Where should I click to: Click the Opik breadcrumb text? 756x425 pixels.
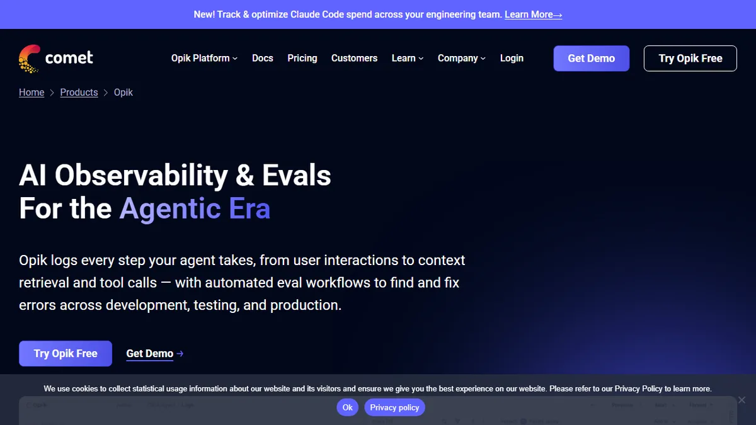[123, 93]
